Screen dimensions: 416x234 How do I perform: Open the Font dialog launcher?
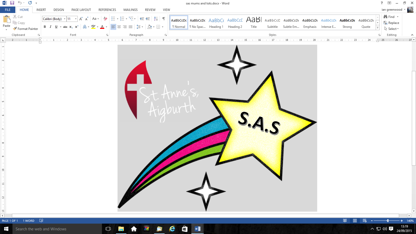(107, 35)
